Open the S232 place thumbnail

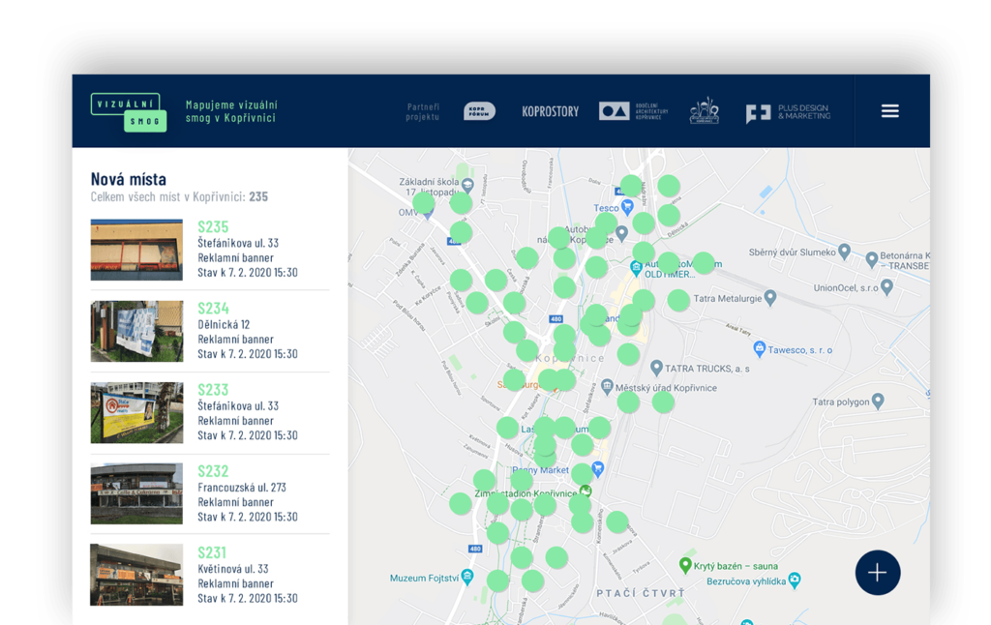[x=136, y=493]
